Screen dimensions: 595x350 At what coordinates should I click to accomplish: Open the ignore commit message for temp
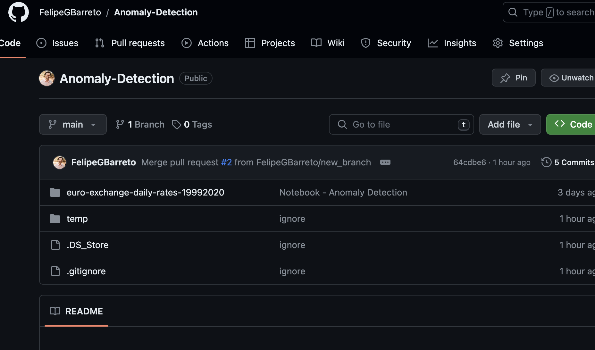click(292, 219)
